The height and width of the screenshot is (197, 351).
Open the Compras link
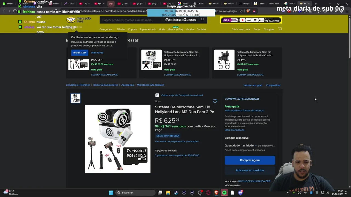(269, 29)
